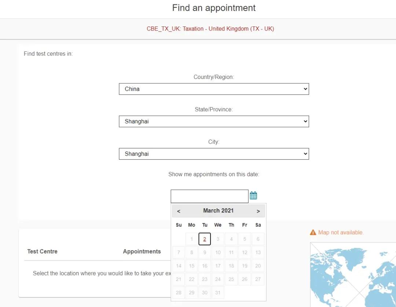Screen dimensions: 396x307
Task: Open the Country/Region dropdown showing China
Action: click(x=214, y=89)
